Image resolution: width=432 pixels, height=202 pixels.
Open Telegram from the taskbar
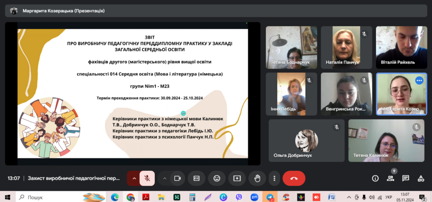(270, 197)
